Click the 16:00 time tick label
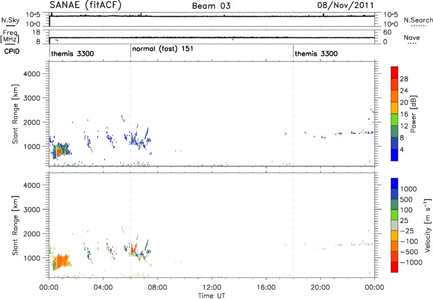The image size is (433, 299). pos(266,288)
